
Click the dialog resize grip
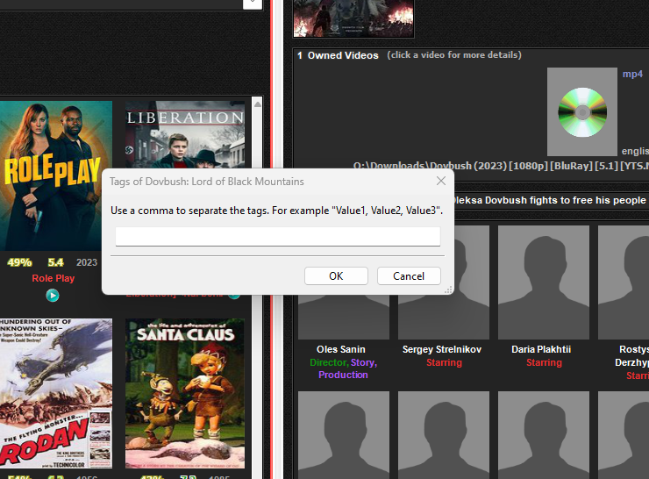point(448,290)
